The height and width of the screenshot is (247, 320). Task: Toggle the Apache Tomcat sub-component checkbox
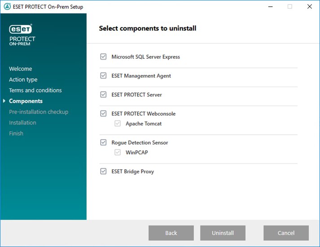(x=118, y=123)
